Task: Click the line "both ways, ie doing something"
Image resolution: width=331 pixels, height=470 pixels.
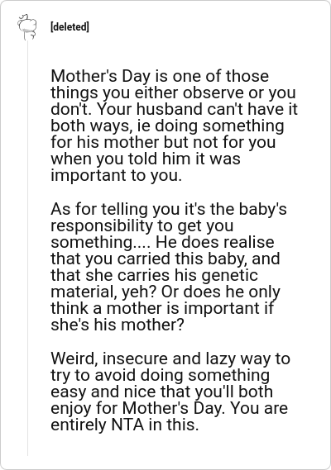Action: pyautogui.click(x=167, y=126)
